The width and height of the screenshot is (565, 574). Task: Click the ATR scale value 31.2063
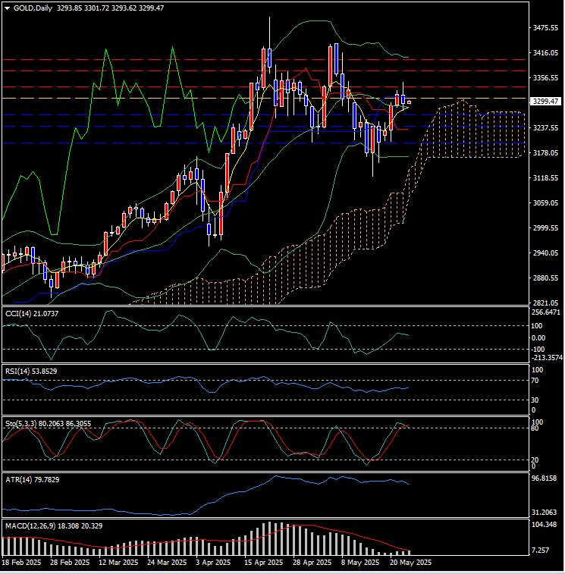(x=544, y=512)
